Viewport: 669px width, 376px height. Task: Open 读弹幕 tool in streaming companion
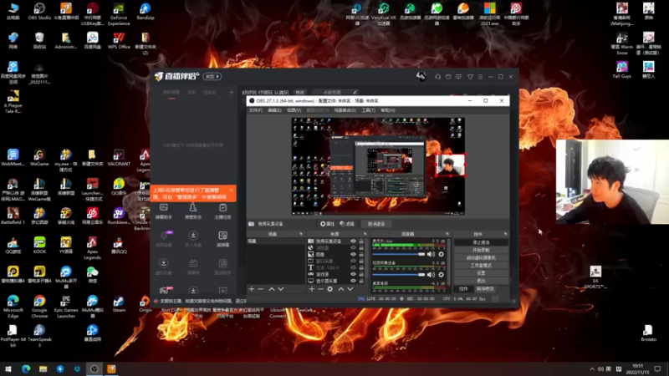[222, 239]
